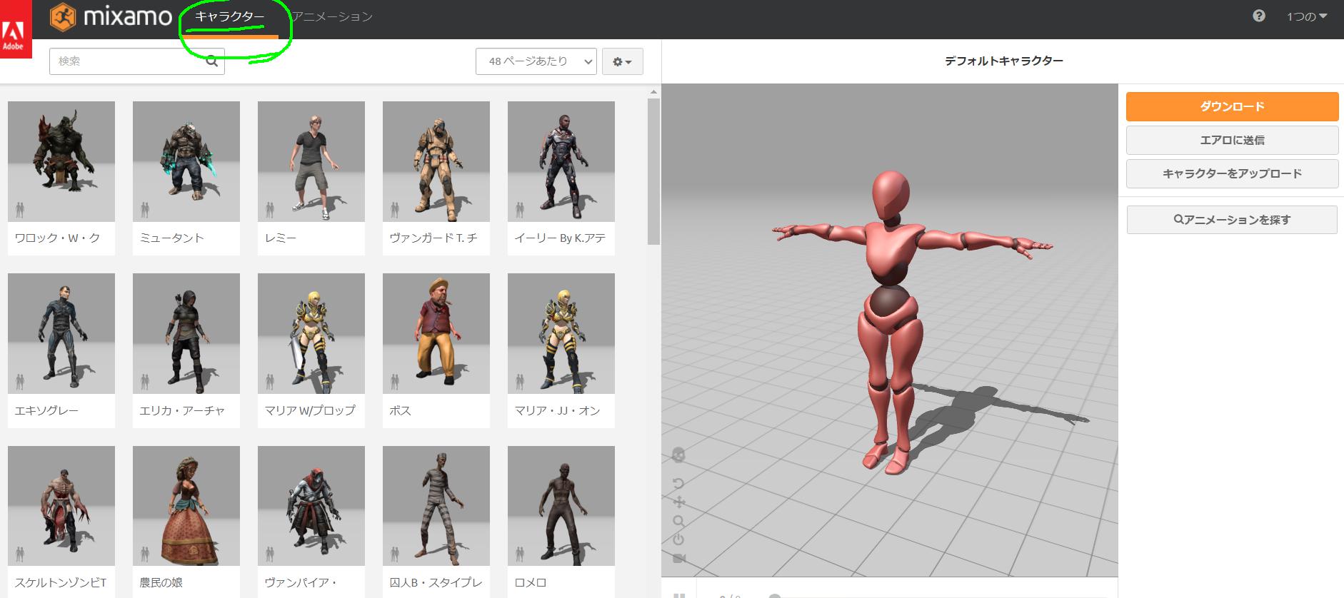
Task: Open the gear settings dropdown
Action: click(623, 61)
